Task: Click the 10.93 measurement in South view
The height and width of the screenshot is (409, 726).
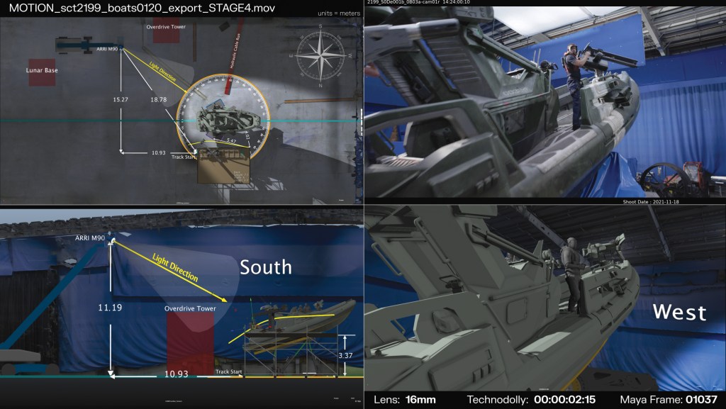Action: (x=177, y=374)
